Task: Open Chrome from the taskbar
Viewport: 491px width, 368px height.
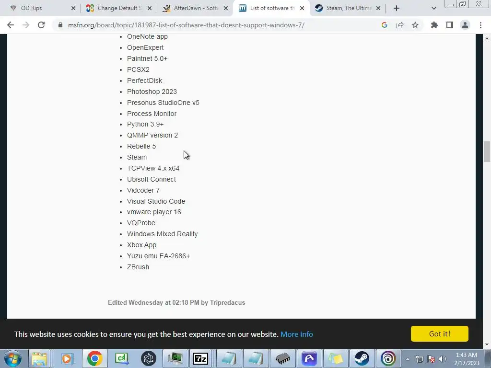Action: click(94, 358)
